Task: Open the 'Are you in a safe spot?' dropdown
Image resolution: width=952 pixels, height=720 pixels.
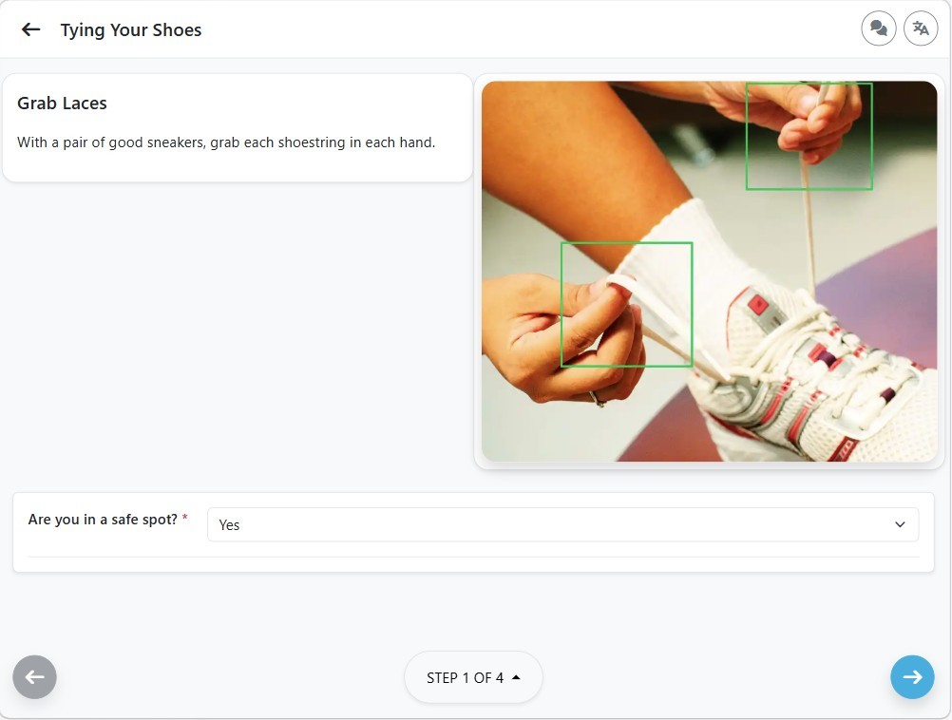Action: [562, 524]
